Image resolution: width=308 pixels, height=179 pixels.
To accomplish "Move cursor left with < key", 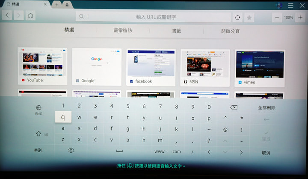I will tap(209, 152).
